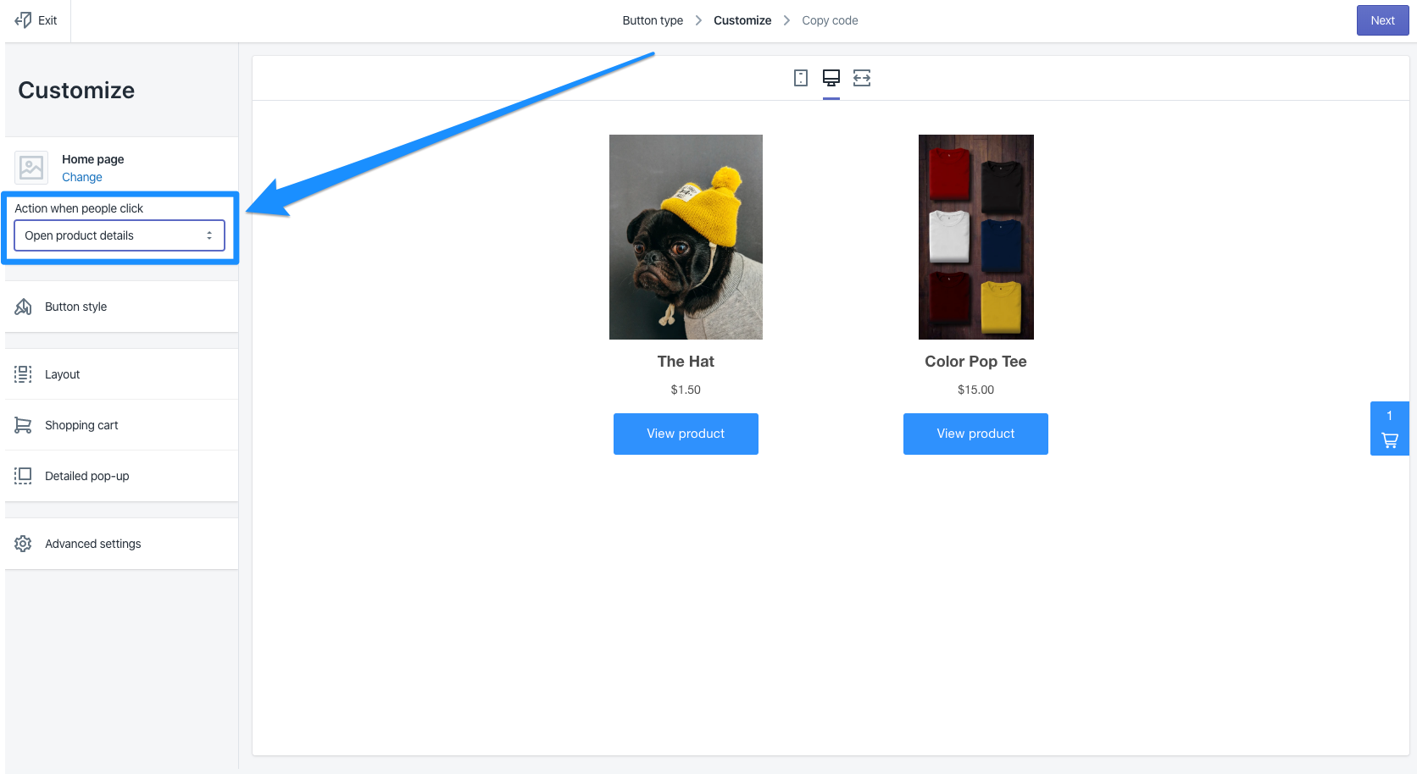Select the Customize breadcrumb step
The image size is (1417, 774).
pyautogui.click(x=742, y=20)
